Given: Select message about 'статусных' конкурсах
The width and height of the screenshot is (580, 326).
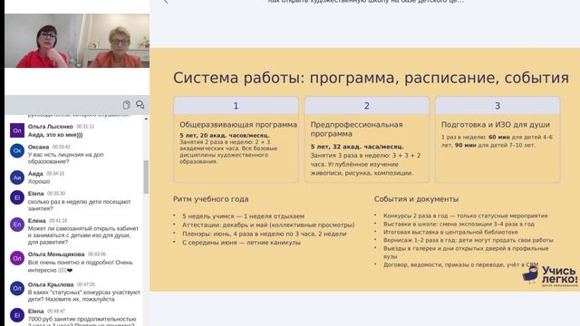Looking at the screenshot, I should tap(84, 296).
